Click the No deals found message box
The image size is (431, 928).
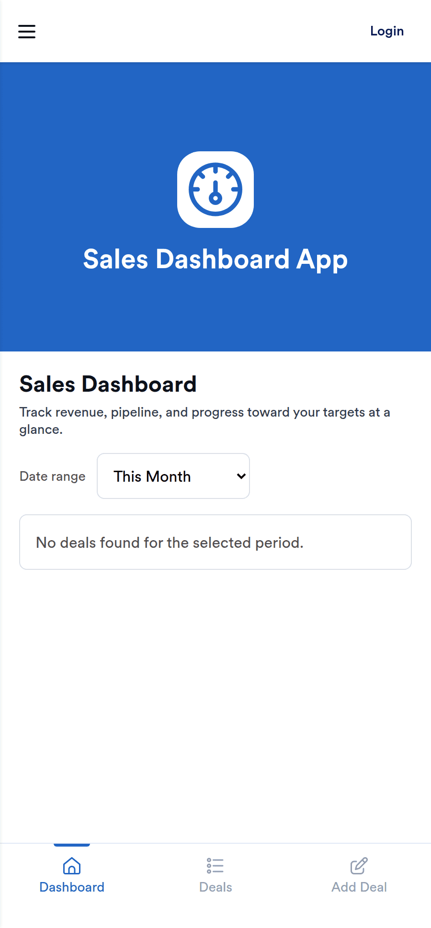pyautogui.click(x=215, y=542)
